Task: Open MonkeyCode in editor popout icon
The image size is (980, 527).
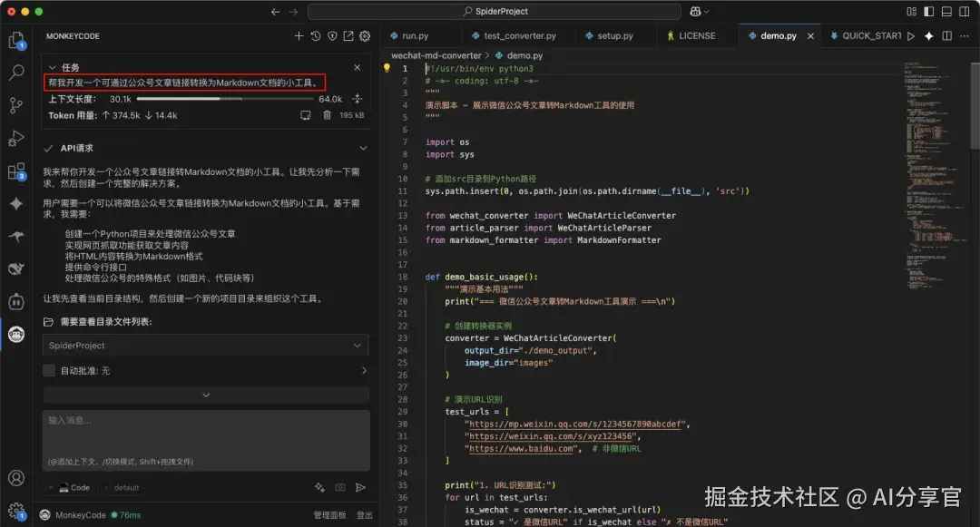Action: [x=348, y=36]
